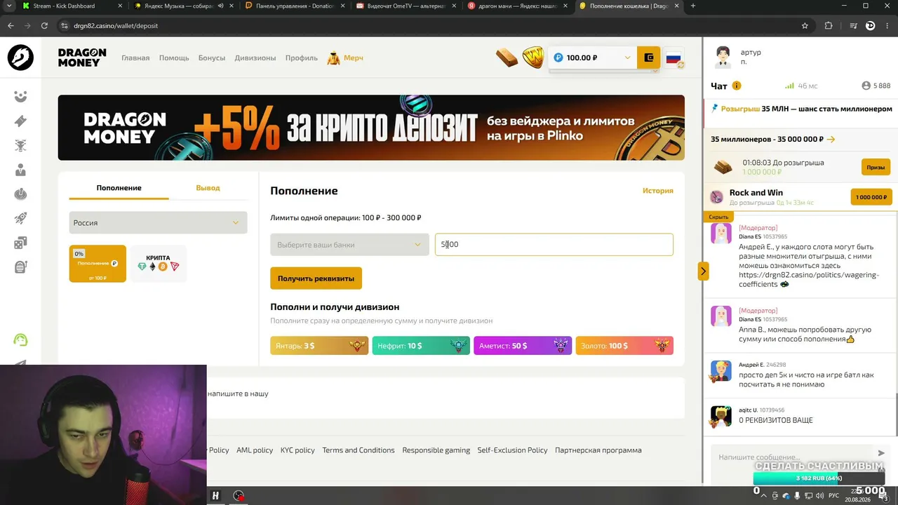The image size is (898, 505).
Task: Choose the Аметист: 50 $ division card
Action: click(523, 346)
